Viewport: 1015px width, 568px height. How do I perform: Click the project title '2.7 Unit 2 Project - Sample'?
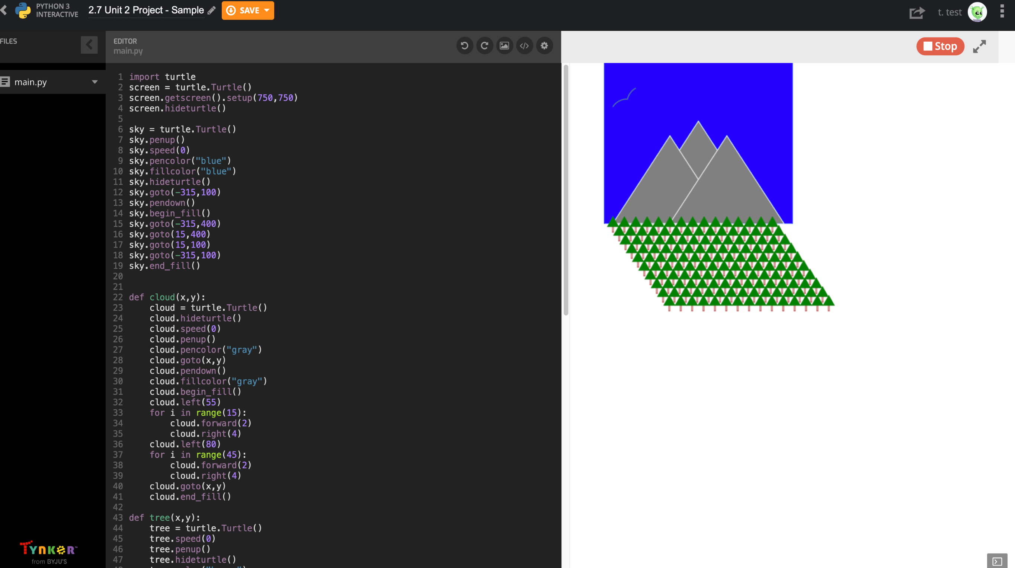click(146, 10)
